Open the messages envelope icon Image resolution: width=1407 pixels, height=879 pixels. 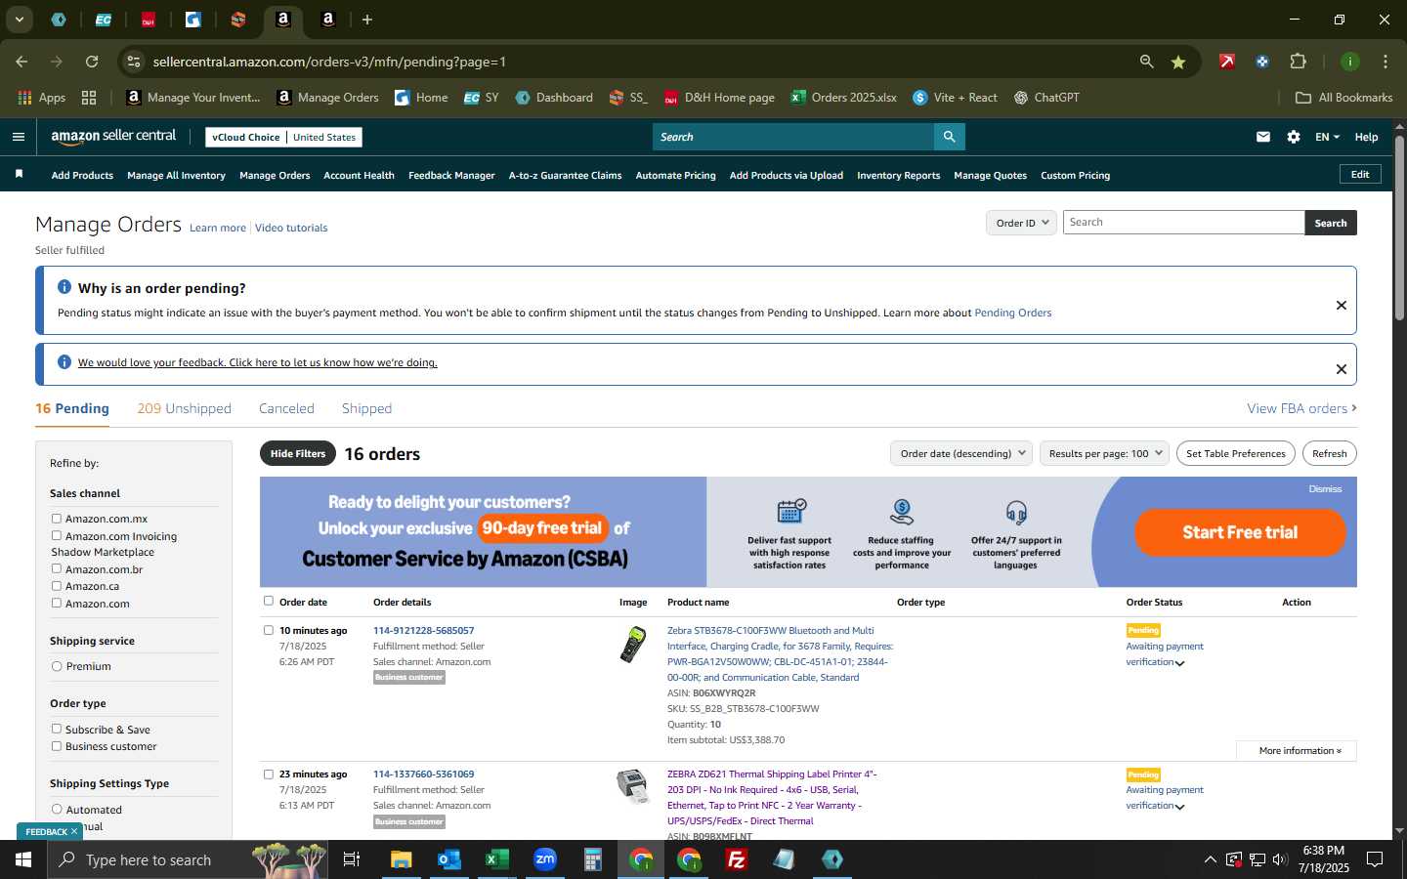click(1263, 137)
